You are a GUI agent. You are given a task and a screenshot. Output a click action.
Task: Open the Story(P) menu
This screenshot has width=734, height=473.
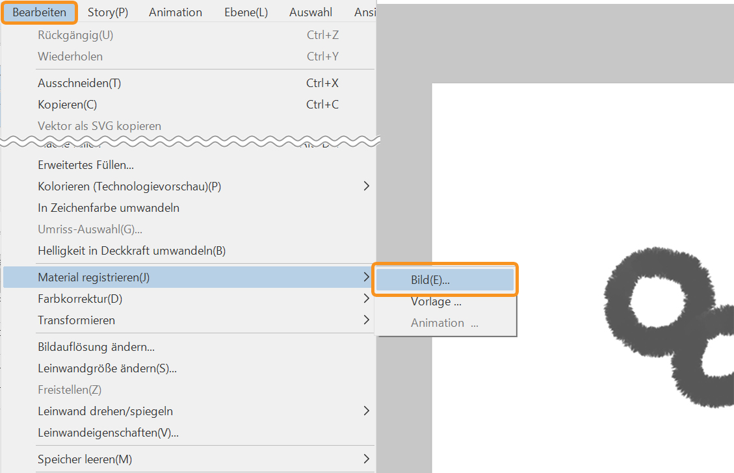click(x=108, y=12)
